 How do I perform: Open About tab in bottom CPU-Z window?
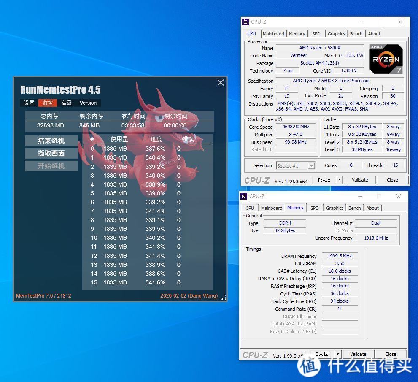pos(372,208)
